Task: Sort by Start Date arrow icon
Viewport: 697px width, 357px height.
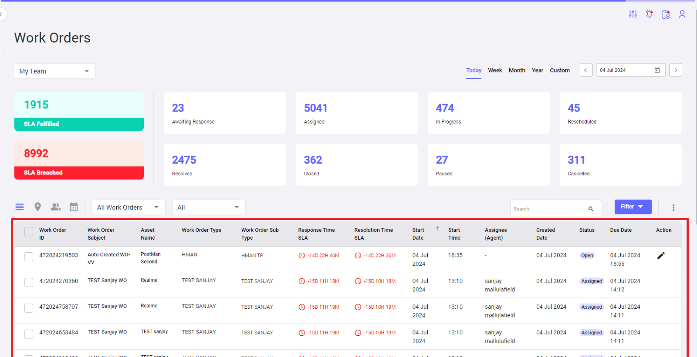Action: pos(437,228)
